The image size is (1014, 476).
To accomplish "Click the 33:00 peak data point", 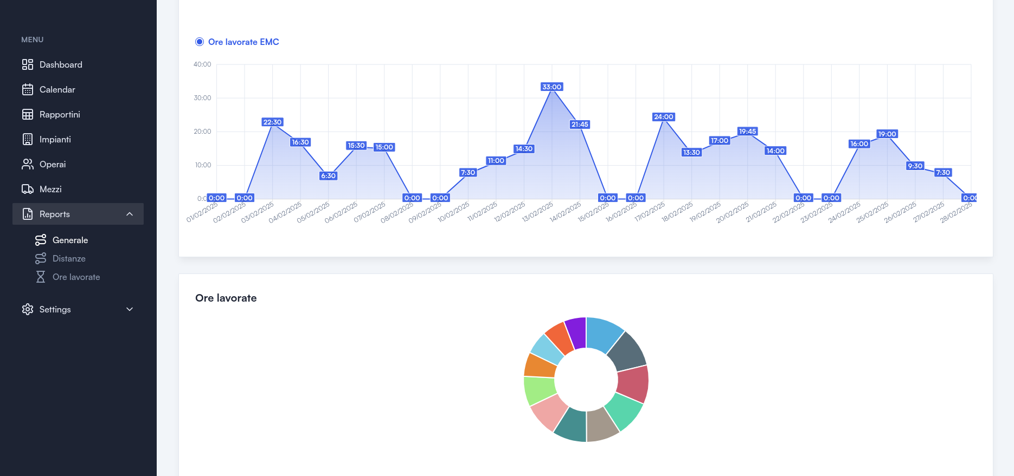I will pyautogui.click(x=552, y=87).
